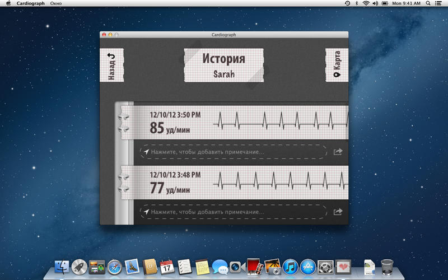Select the 12/10/12 3:48 PM heart rate entry

point(235,183)
